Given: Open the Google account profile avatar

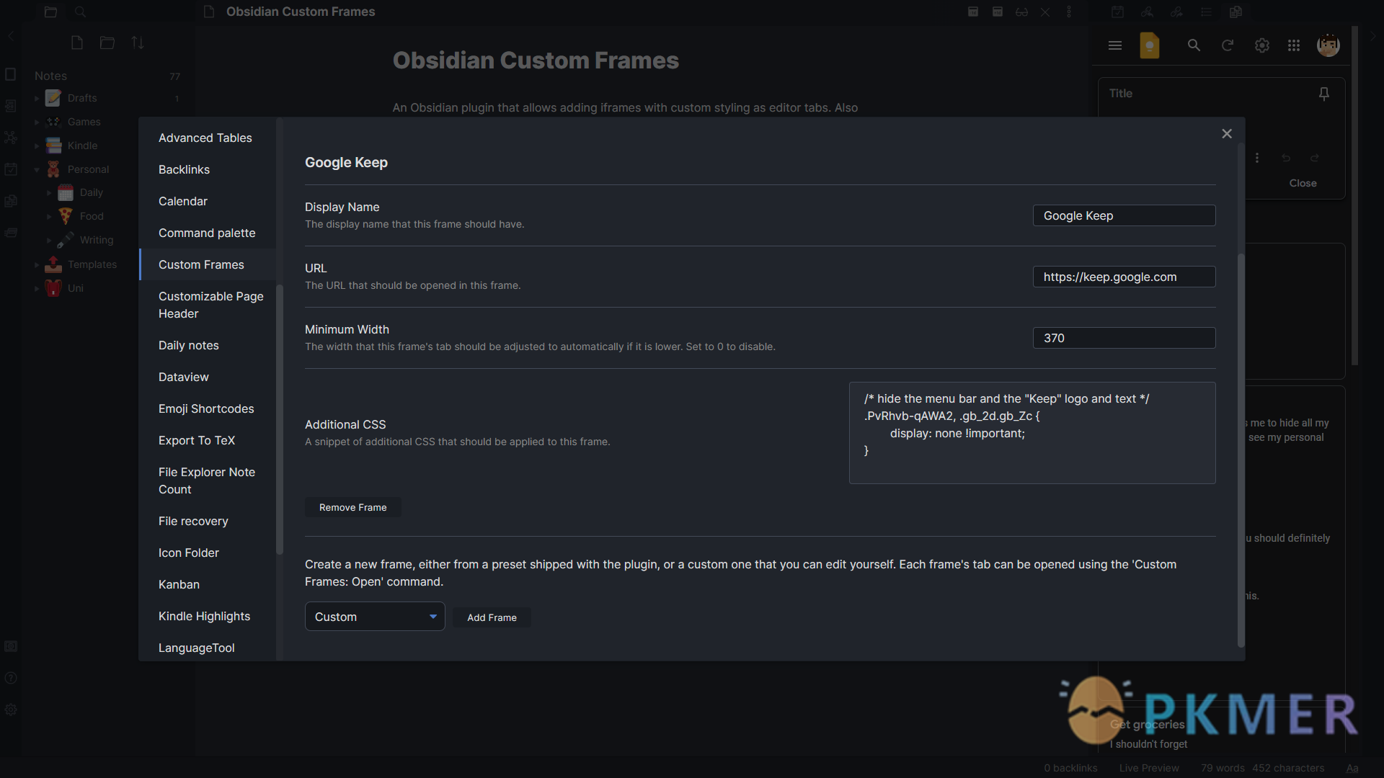Looking at the screenshot, I should (x=1328, y=45).
